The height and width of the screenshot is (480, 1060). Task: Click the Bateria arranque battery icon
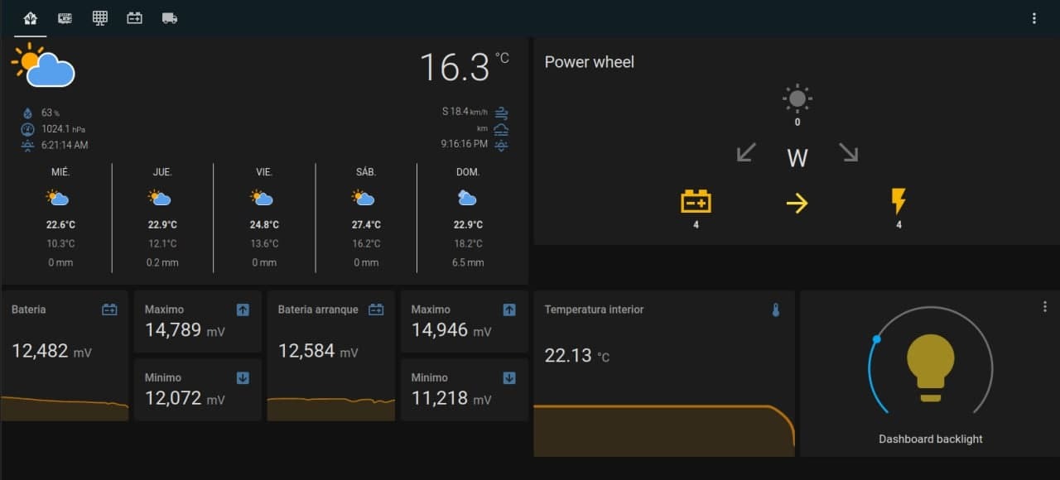pos(376,310)
